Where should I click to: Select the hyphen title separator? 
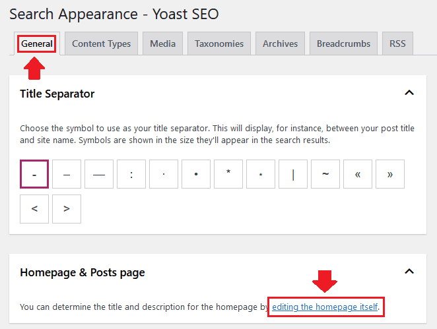[34, 174]
